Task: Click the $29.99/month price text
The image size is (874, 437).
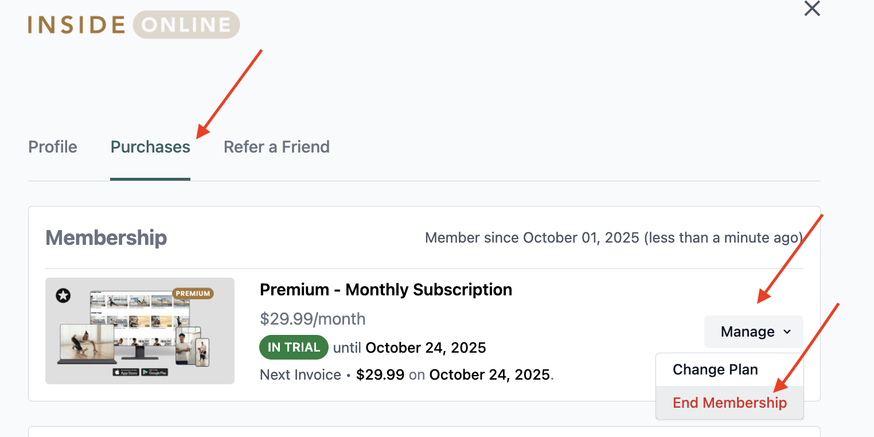Action: point(313,319)
